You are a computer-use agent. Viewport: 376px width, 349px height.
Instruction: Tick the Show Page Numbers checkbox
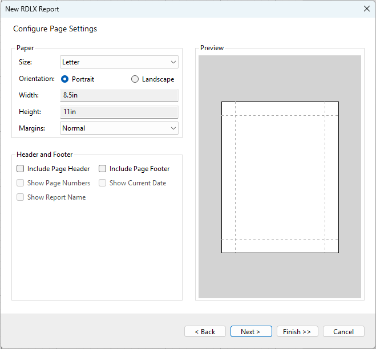tap(21, 183)
